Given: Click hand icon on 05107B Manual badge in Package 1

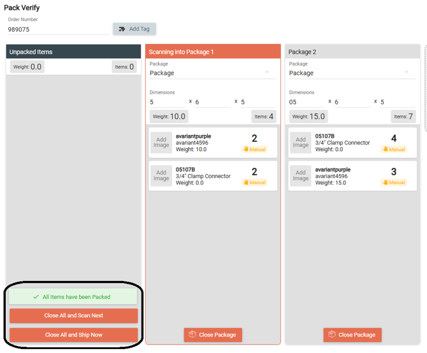Looking at the screenshot, I should [245, 182].
